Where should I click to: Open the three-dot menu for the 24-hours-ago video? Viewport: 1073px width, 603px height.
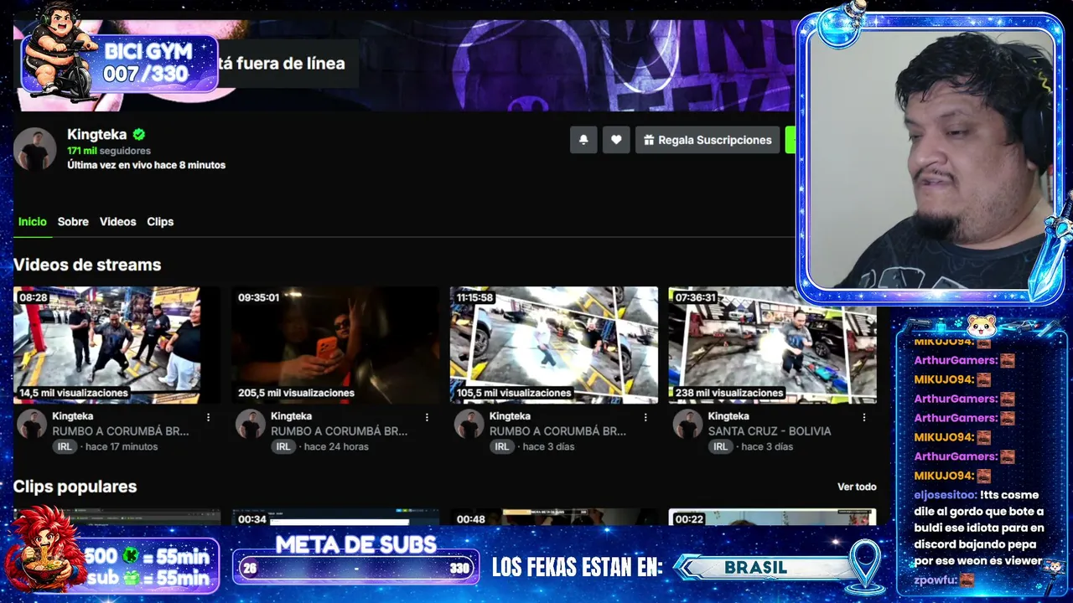[427, 417]
